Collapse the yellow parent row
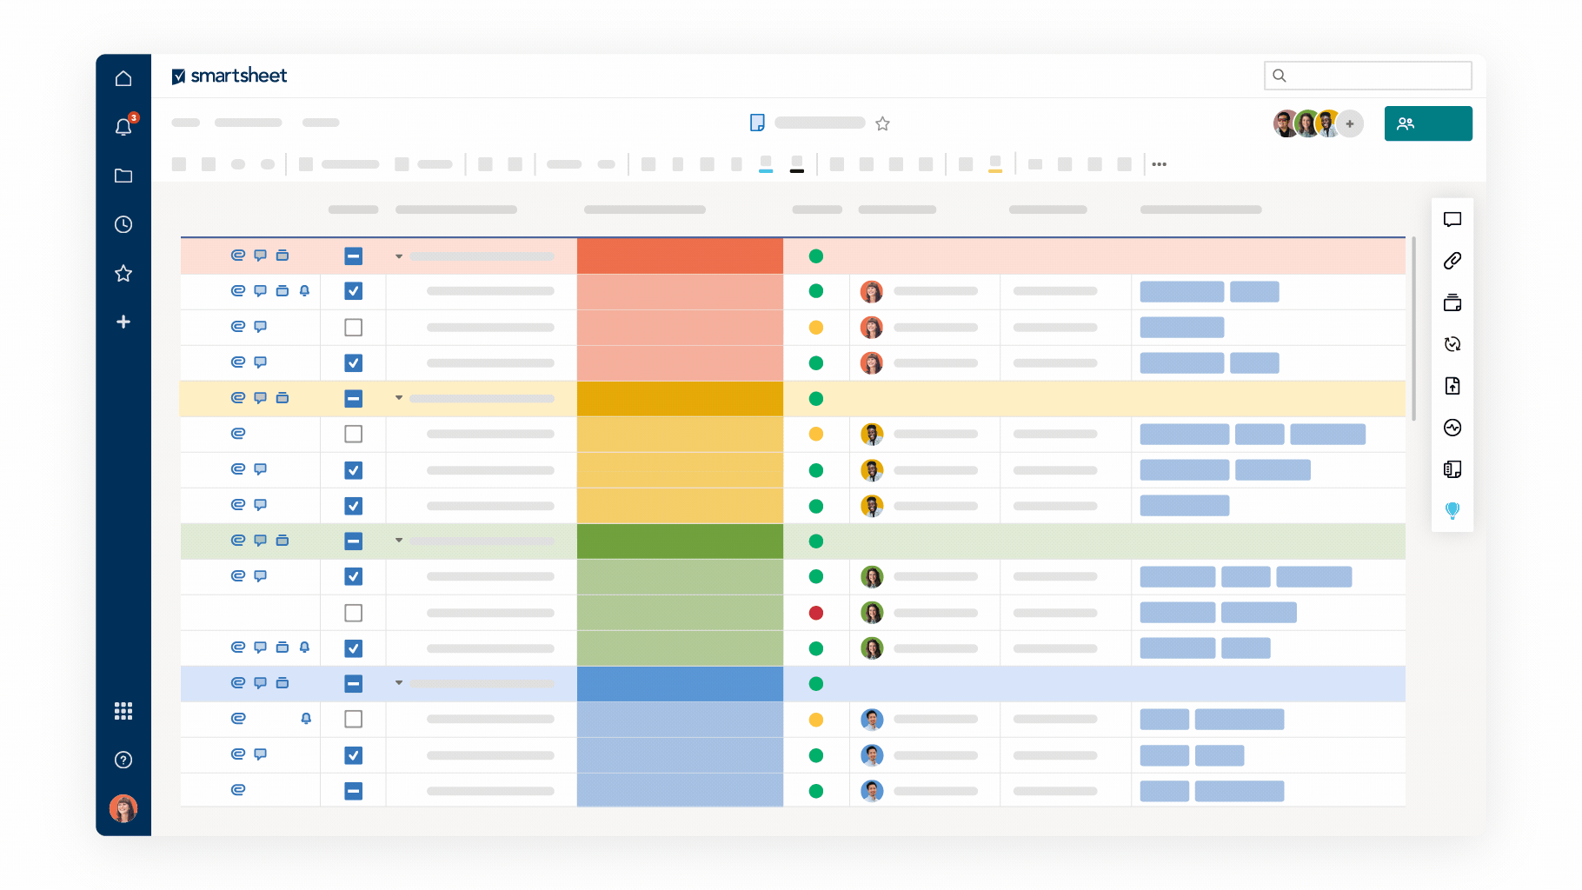The width and height of the screenshot is (1582, 890). click(x=399, y=398)
